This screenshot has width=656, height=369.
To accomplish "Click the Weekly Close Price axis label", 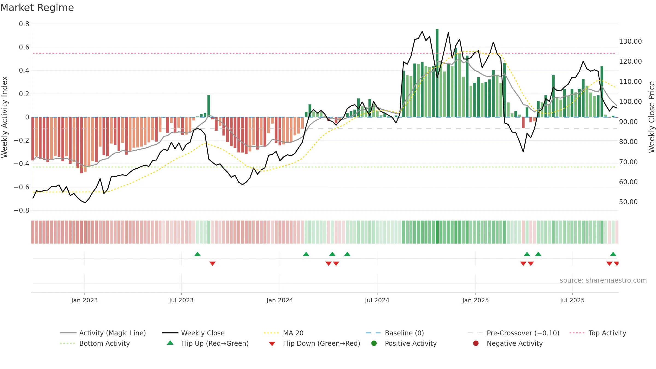I will pyautogui.click(x=652, y=117).
